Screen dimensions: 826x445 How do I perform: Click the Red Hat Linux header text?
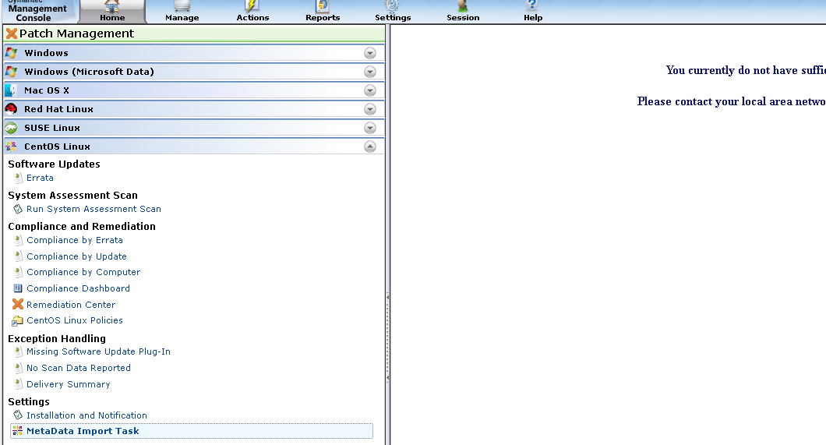(58, 109)
